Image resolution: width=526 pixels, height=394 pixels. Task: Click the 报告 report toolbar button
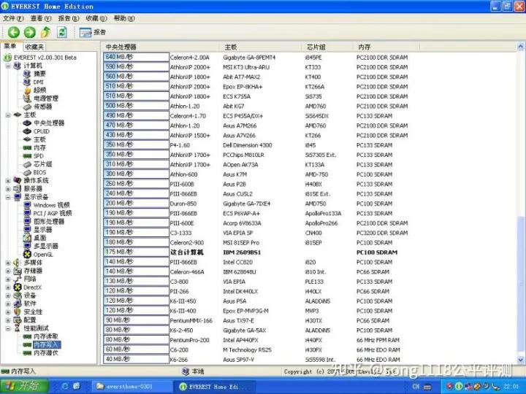click(x=93, y=32)
